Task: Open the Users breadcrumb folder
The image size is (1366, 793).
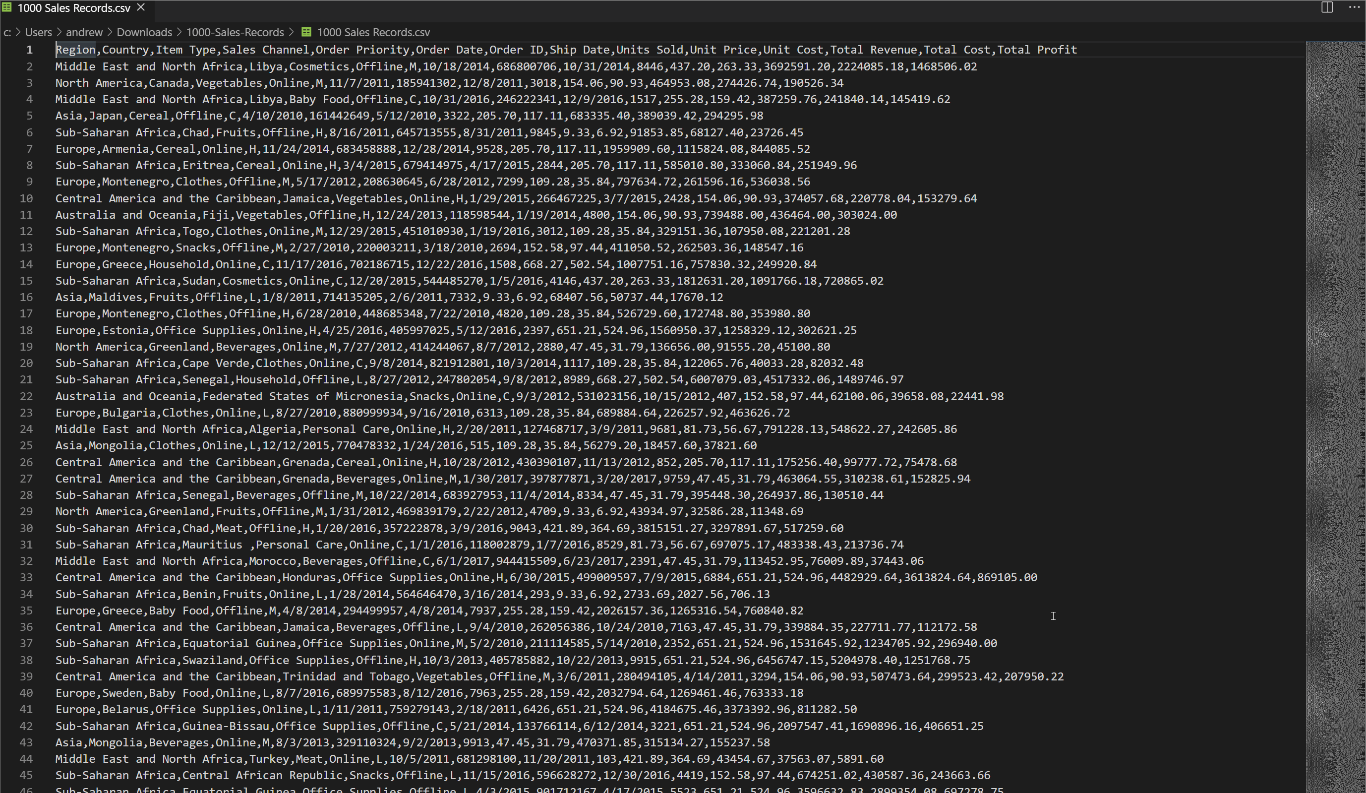Action: (x=39, y=32)
